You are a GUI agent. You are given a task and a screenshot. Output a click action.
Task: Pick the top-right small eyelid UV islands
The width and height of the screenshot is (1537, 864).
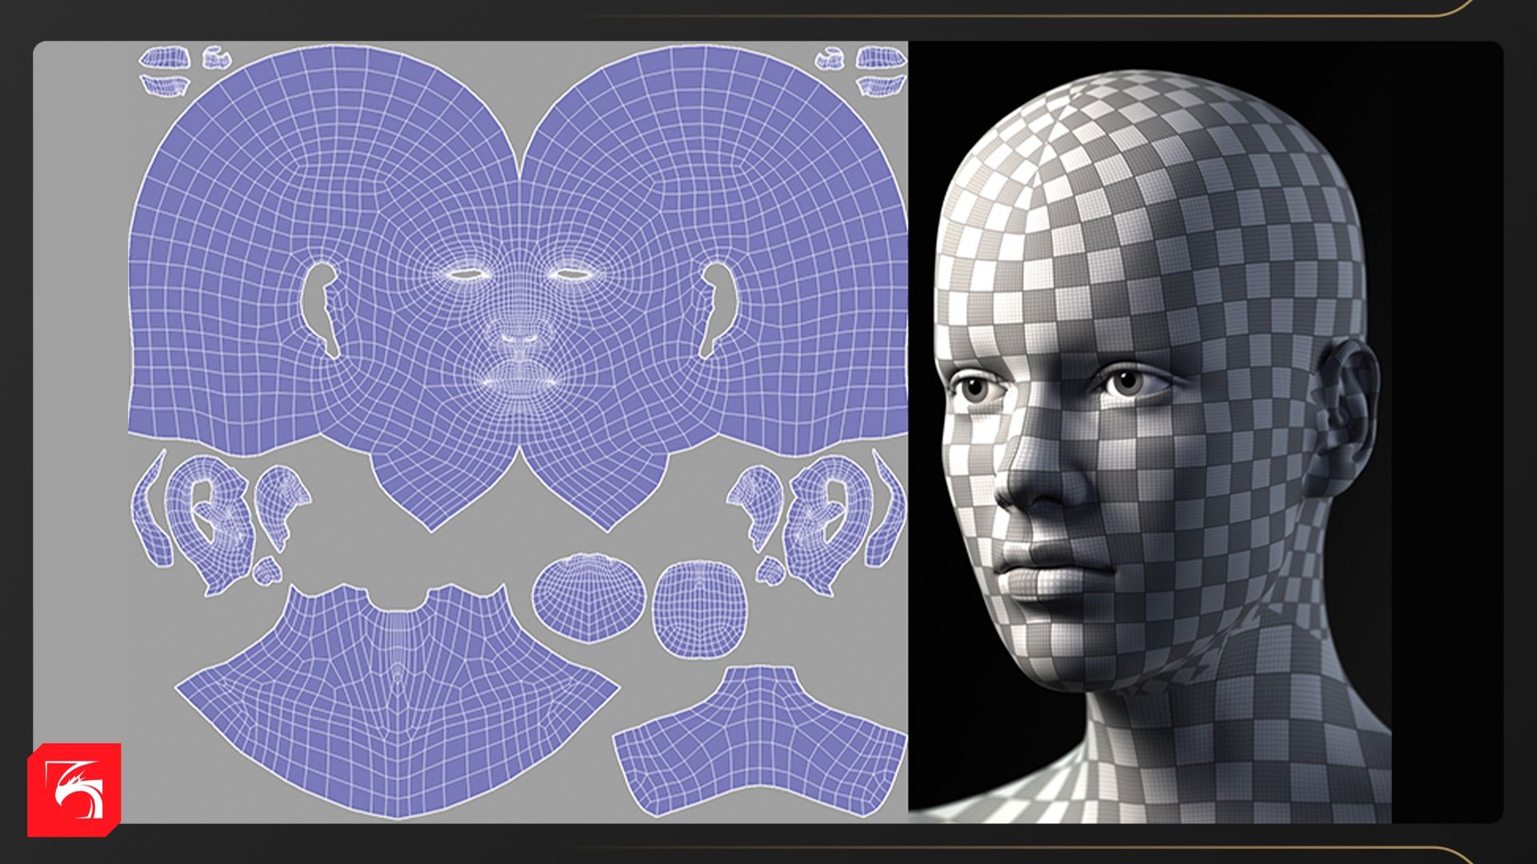point(881,58)
